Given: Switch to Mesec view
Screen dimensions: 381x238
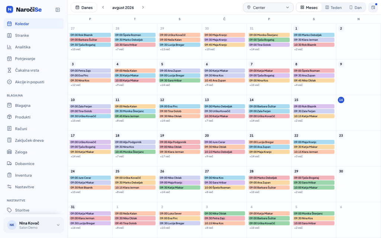Looking at the screenshot, I should coord(309,7).
